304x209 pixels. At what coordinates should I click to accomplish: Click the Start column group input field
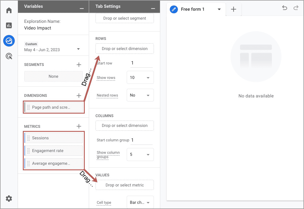(141, 140)
